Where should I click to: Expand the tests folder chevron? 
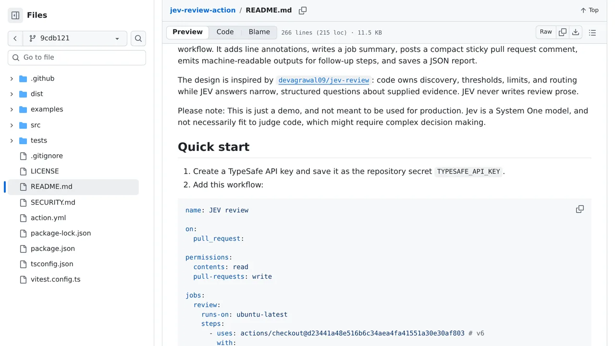coord(12,140)
